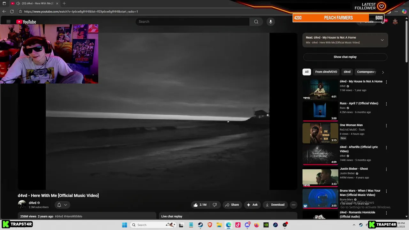The width and height of the screenshot is (409, 230).
Task: Open My House Is Not A Home thumbnail
Action: [320, 89]
